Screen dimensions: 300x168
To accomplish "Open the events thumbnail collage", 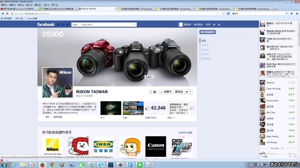I will (x=133, y=108).
